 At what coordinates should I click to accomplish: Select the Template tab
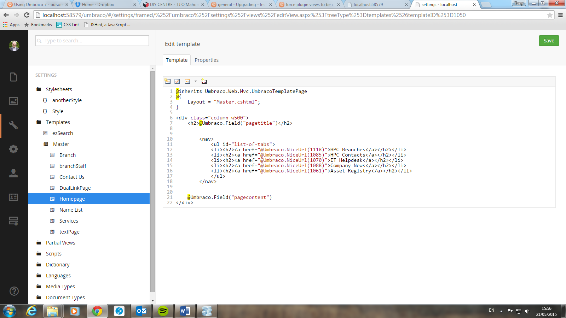(x=177, y=60)
